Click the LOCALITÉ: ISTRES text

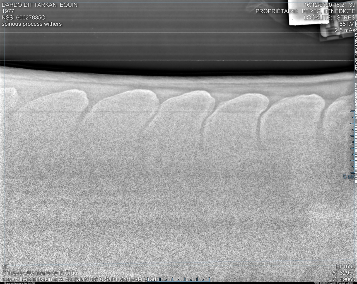tap(329, 18)
